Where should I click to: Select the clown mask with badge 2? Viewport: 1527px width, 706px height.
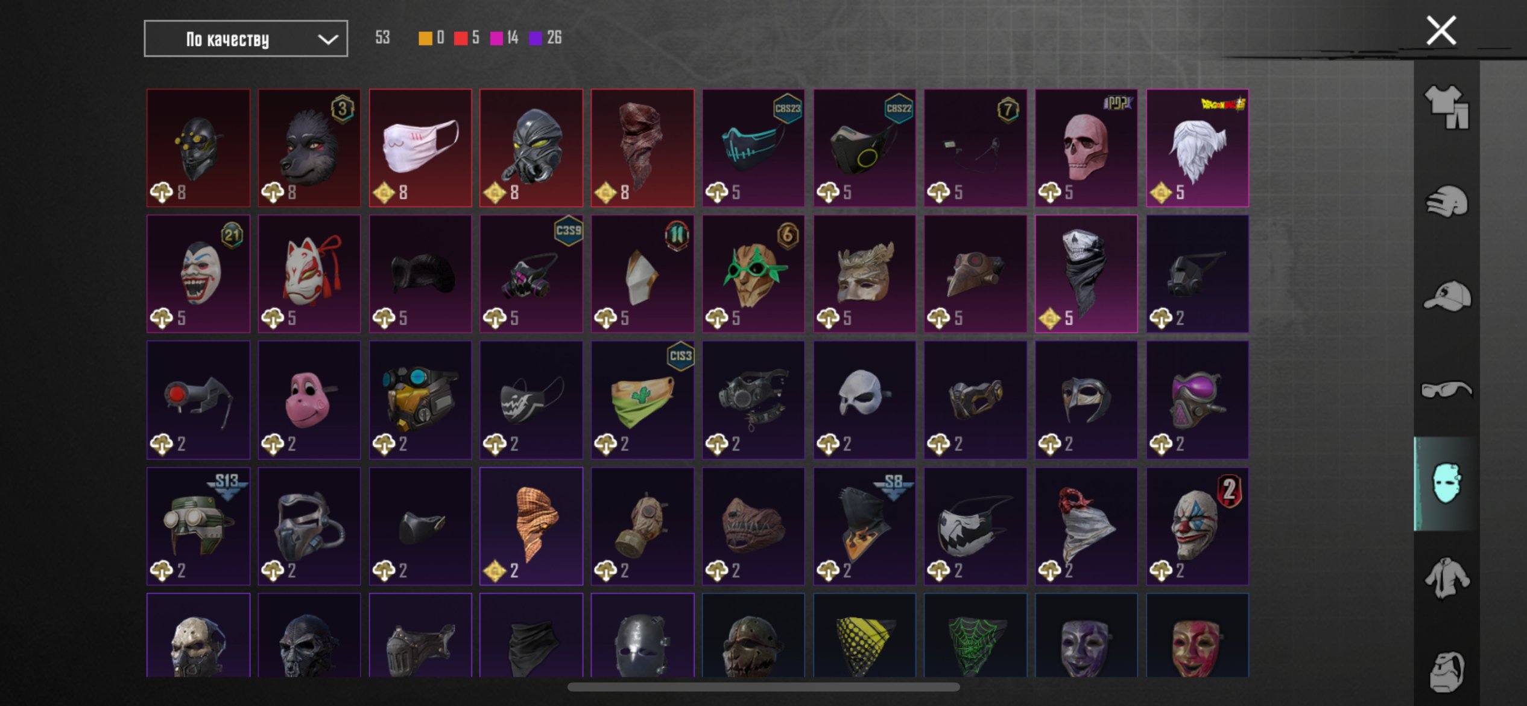1197,526
